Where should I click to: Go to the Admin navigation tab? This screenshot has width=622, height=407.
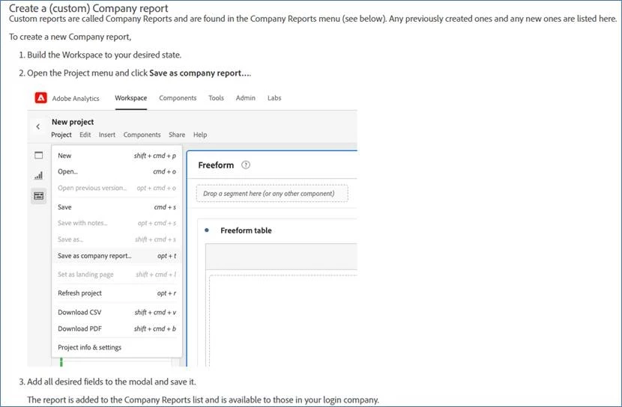246,98
